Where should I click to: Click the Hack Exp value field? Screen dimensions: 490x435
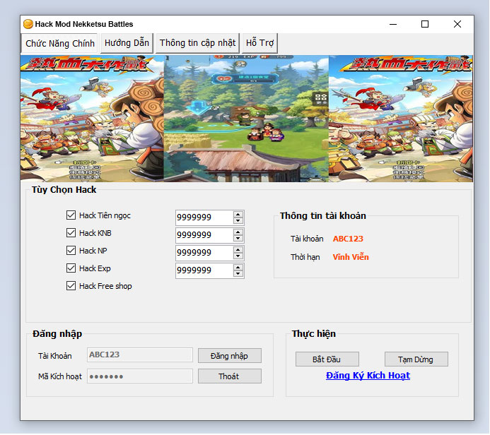204,270
